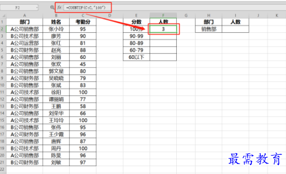The image size is (286, 174).
Task: Click 王鹏's score cell 58
Action: point(83,106)
